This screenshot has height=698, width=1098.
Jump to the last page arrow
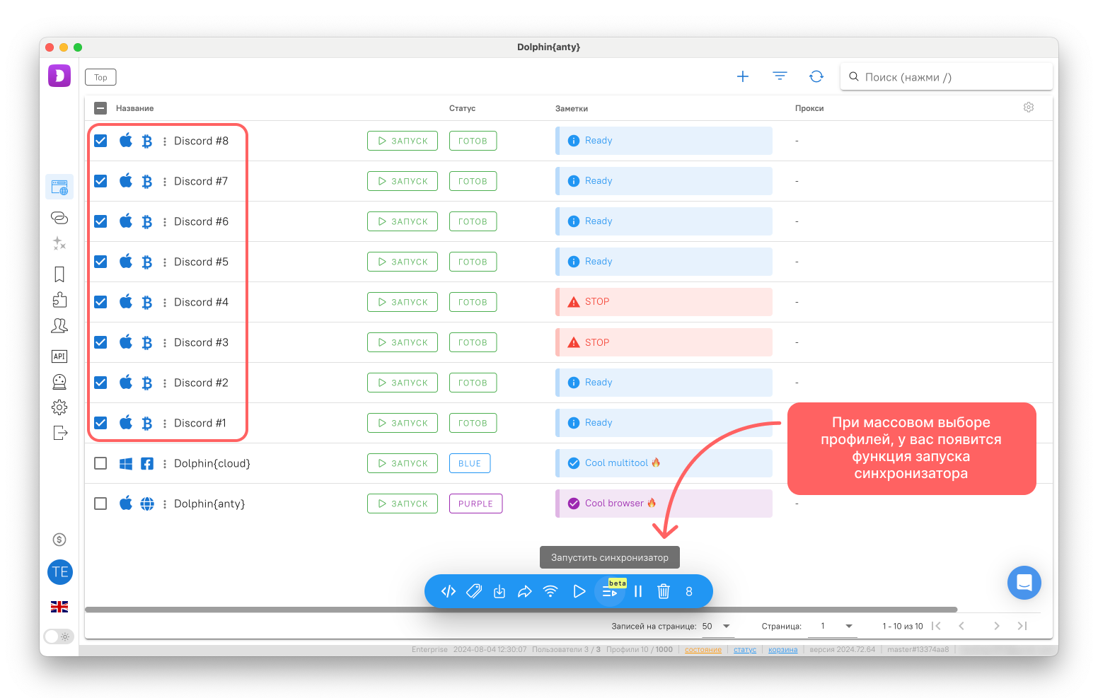click(1022, 626)
